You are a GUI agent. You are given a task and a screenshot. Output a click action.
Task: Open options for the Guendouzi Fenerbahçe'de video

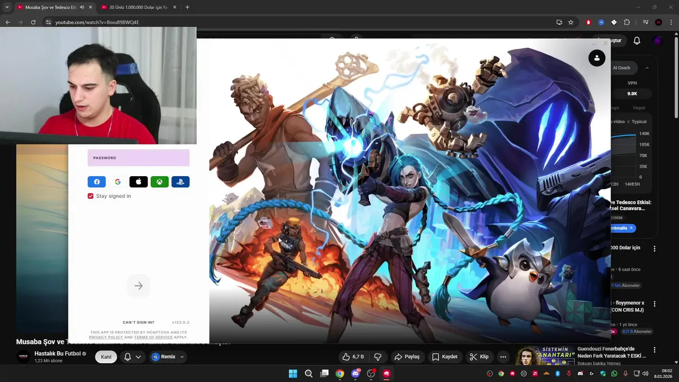point(655,350)
